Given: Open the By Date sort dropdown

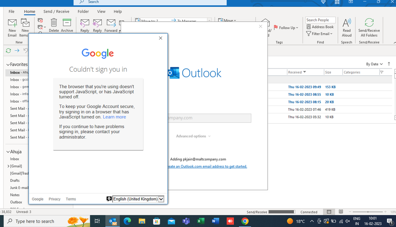Looking at the screenshot, I should click(374, 64).
